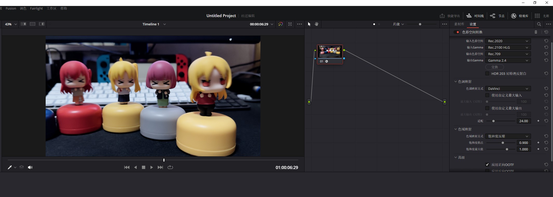Screen dimensions: 553x197
Task: Enable HDR 203 nit diffuse white checkbox
Action: (487, 74)
